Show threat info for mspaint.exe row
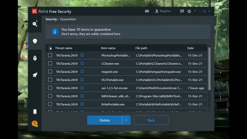The width and height of the screenshot is (247, 139). (82, 71)
